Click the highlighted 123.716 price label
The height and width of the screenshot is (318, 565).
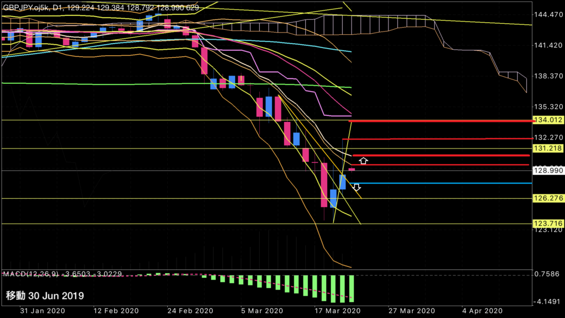point(548,224)
